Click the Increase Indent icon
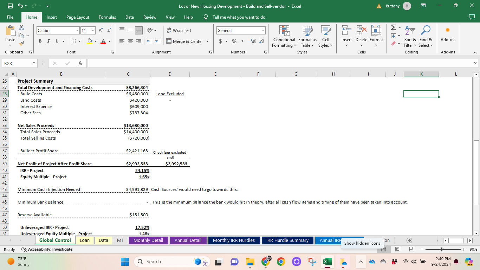 (158, 41)
